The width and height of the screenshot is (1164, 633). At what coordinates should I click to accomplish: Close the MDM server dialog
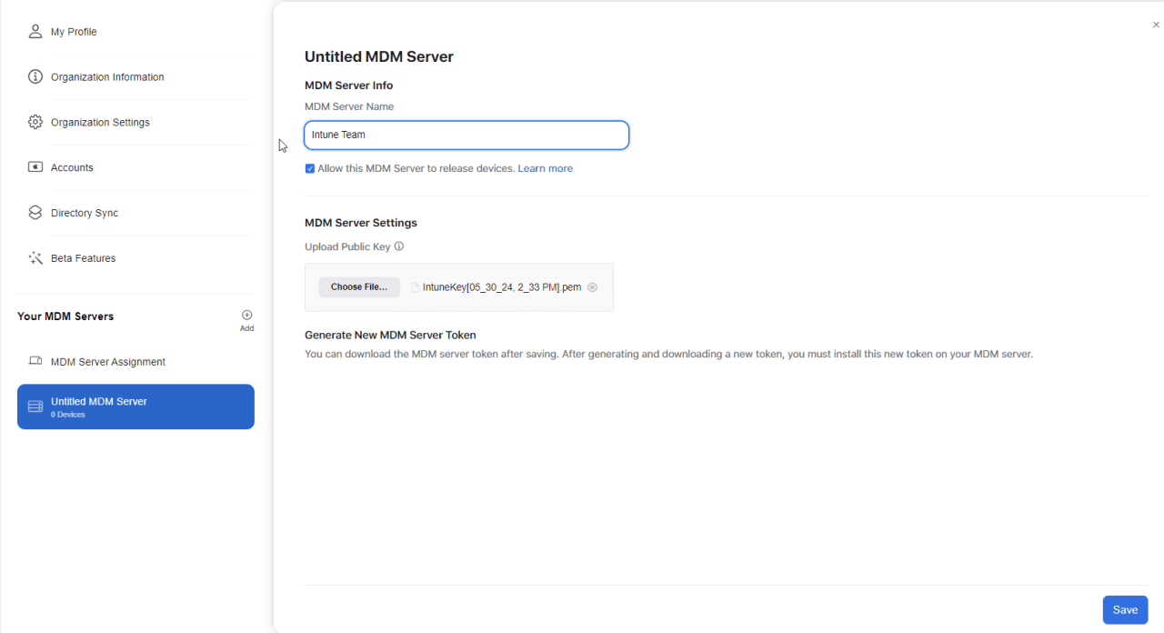[1155, 24]
